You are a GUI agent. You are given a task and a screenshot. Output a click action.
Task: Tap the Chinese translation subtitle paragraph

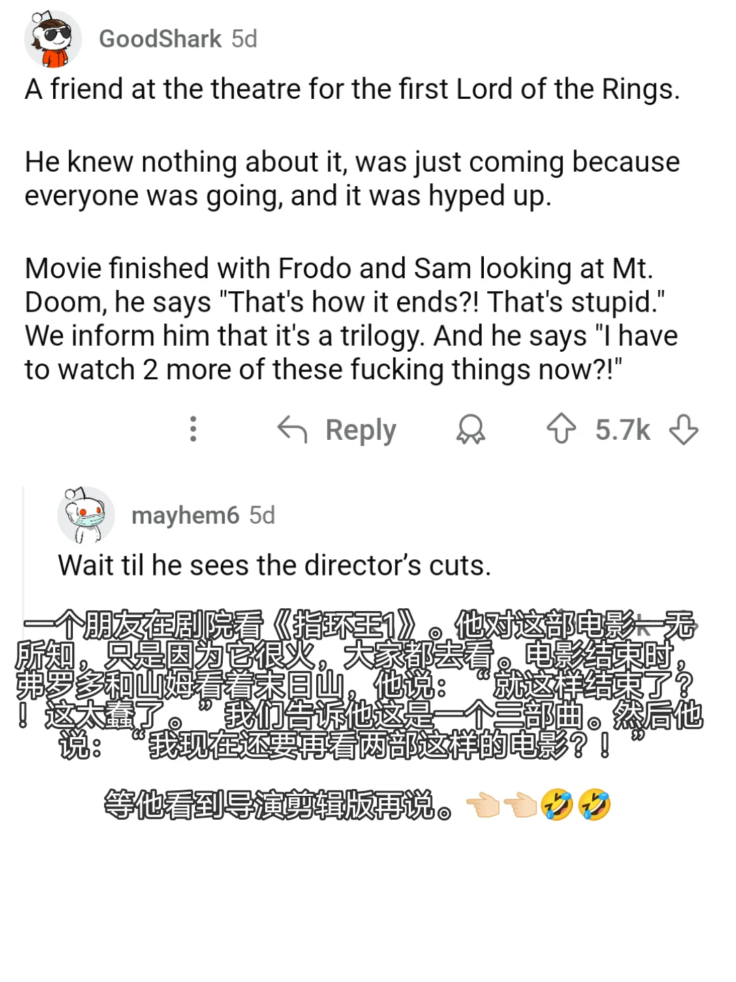359,685
